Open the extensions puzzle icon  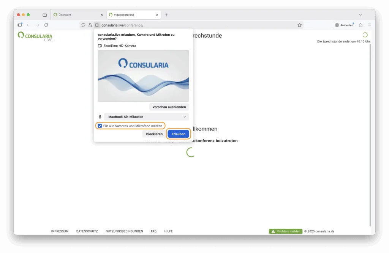point(361,25)
